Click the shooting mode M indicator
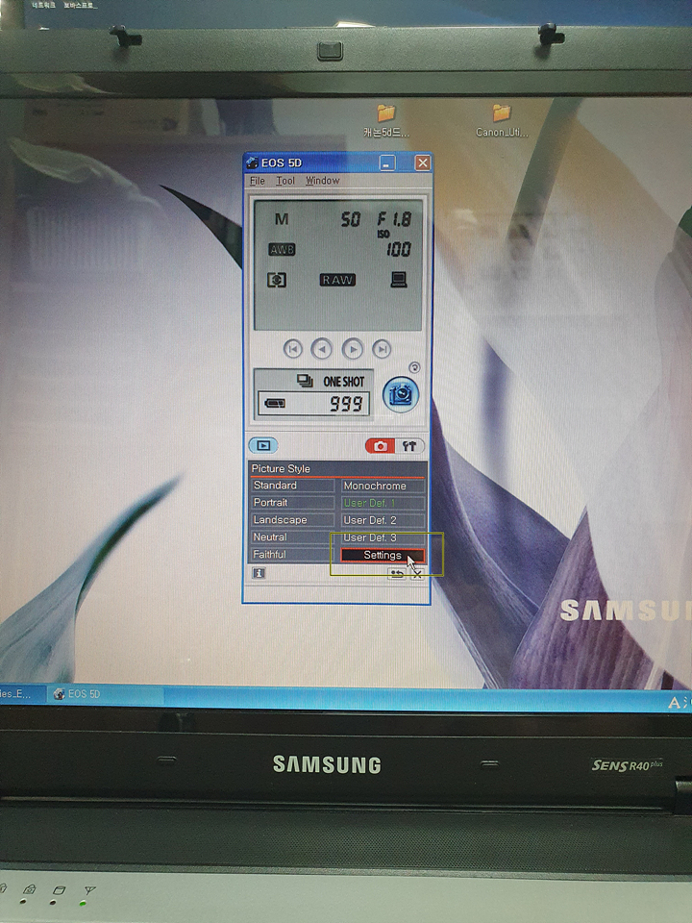The width and height of the screenshot is (692, 923). pos(282,219)
